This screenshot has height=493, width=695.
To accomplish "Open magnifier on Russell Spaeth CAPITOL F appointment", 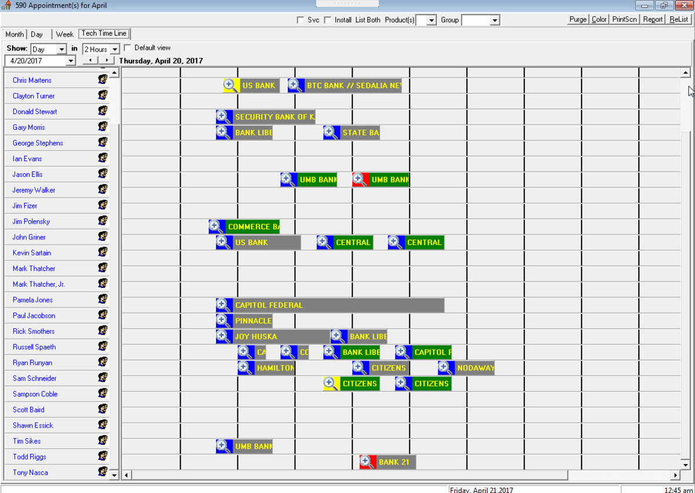I will [403, 352].
